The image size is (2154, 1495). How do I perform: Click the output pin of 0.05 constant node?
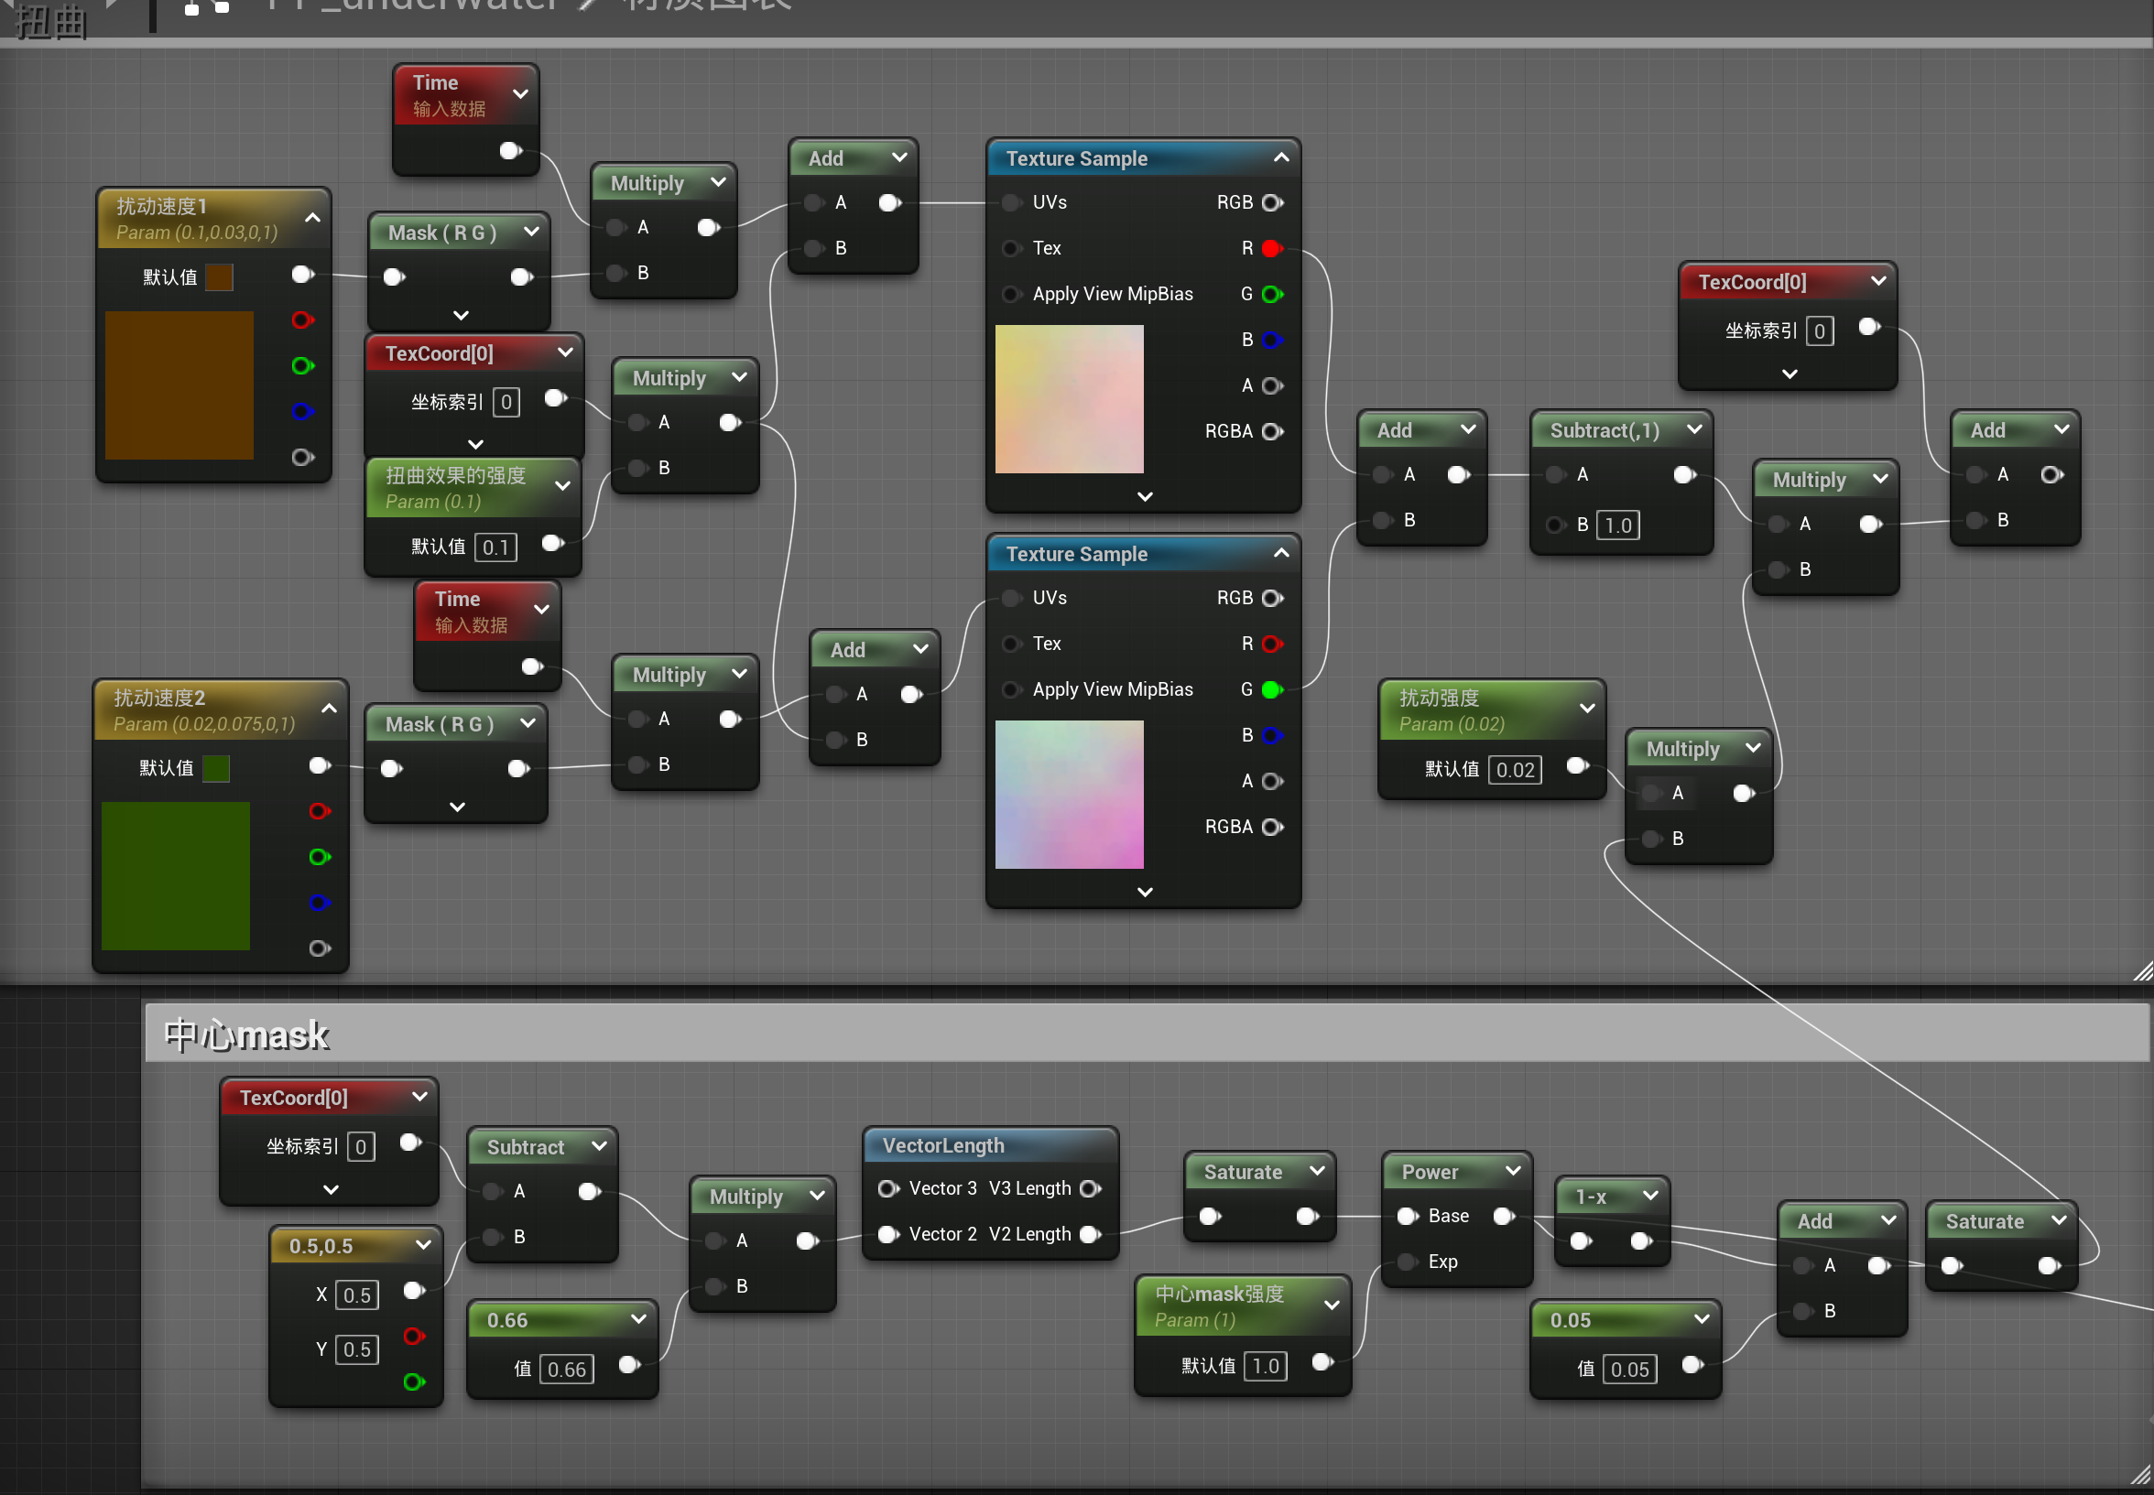coord(1692,1365)
